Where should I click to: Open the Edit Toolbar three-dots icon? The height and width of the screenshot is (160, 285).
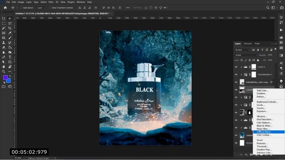coord(10,72)
